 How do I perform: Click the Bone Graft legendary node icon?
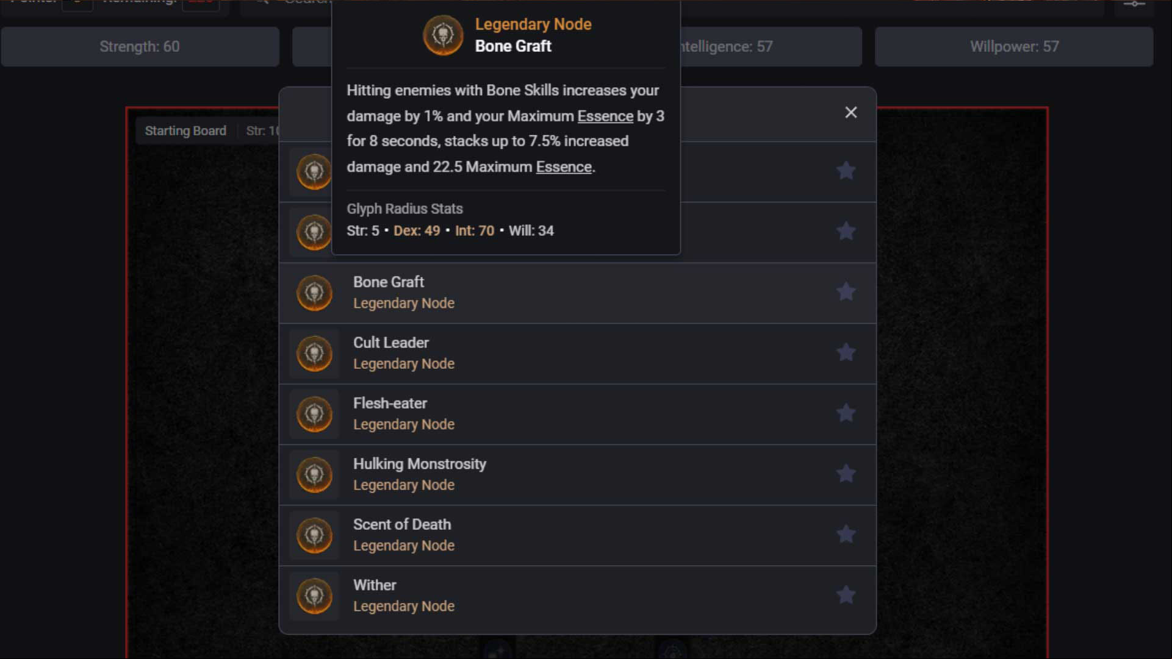click(314, 293)
